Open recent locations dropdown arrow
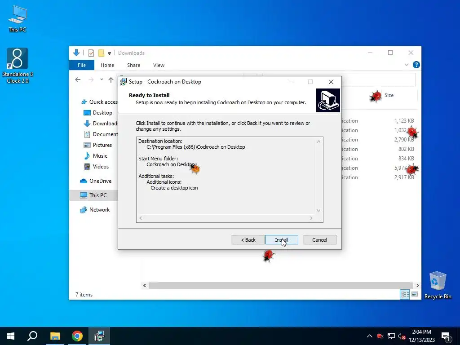The width and height of the screenshot is (460, 345). 102,80
